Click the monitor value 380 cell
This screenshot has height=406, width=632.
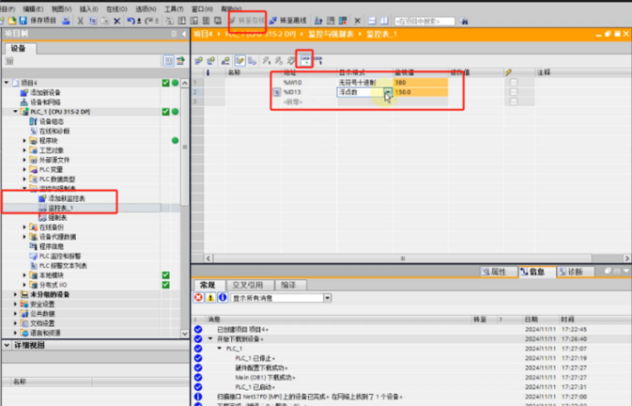(x=420, y=83)
